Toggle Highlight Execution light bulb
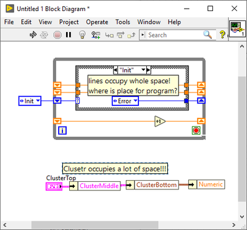The width and height of the screenshot is (247, 230). (x=83, y=35)
